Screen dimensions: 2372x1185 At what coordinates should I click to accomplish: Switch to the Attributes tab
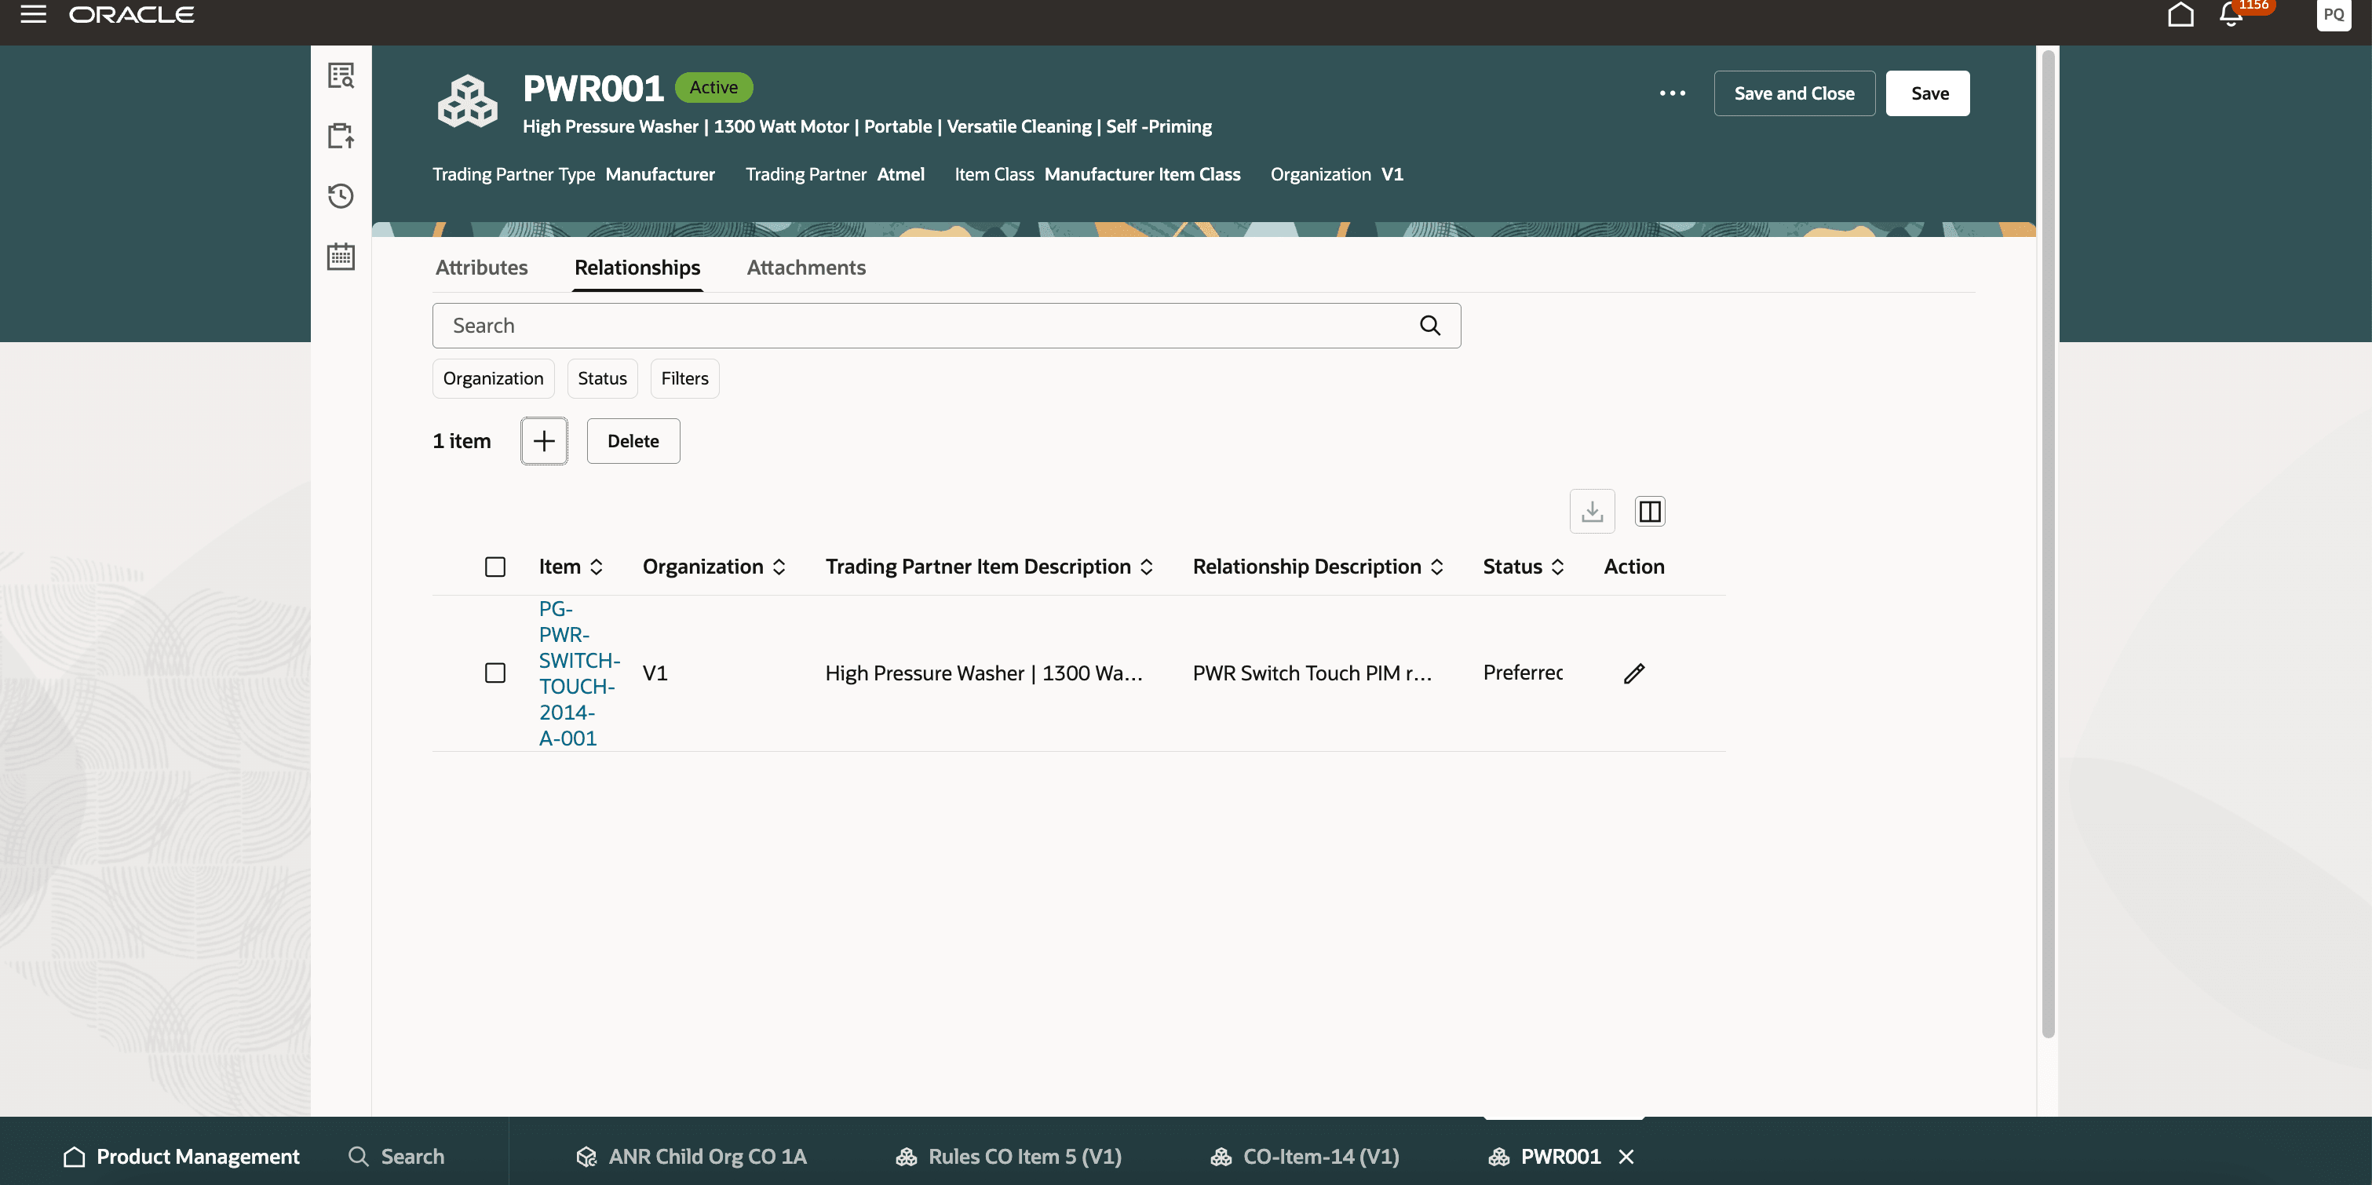click(480, 267)
